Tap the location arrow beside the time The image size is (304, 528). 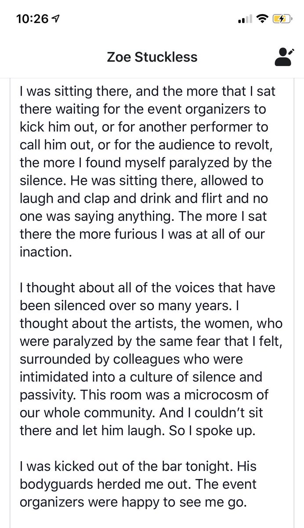tap(55, 18)
